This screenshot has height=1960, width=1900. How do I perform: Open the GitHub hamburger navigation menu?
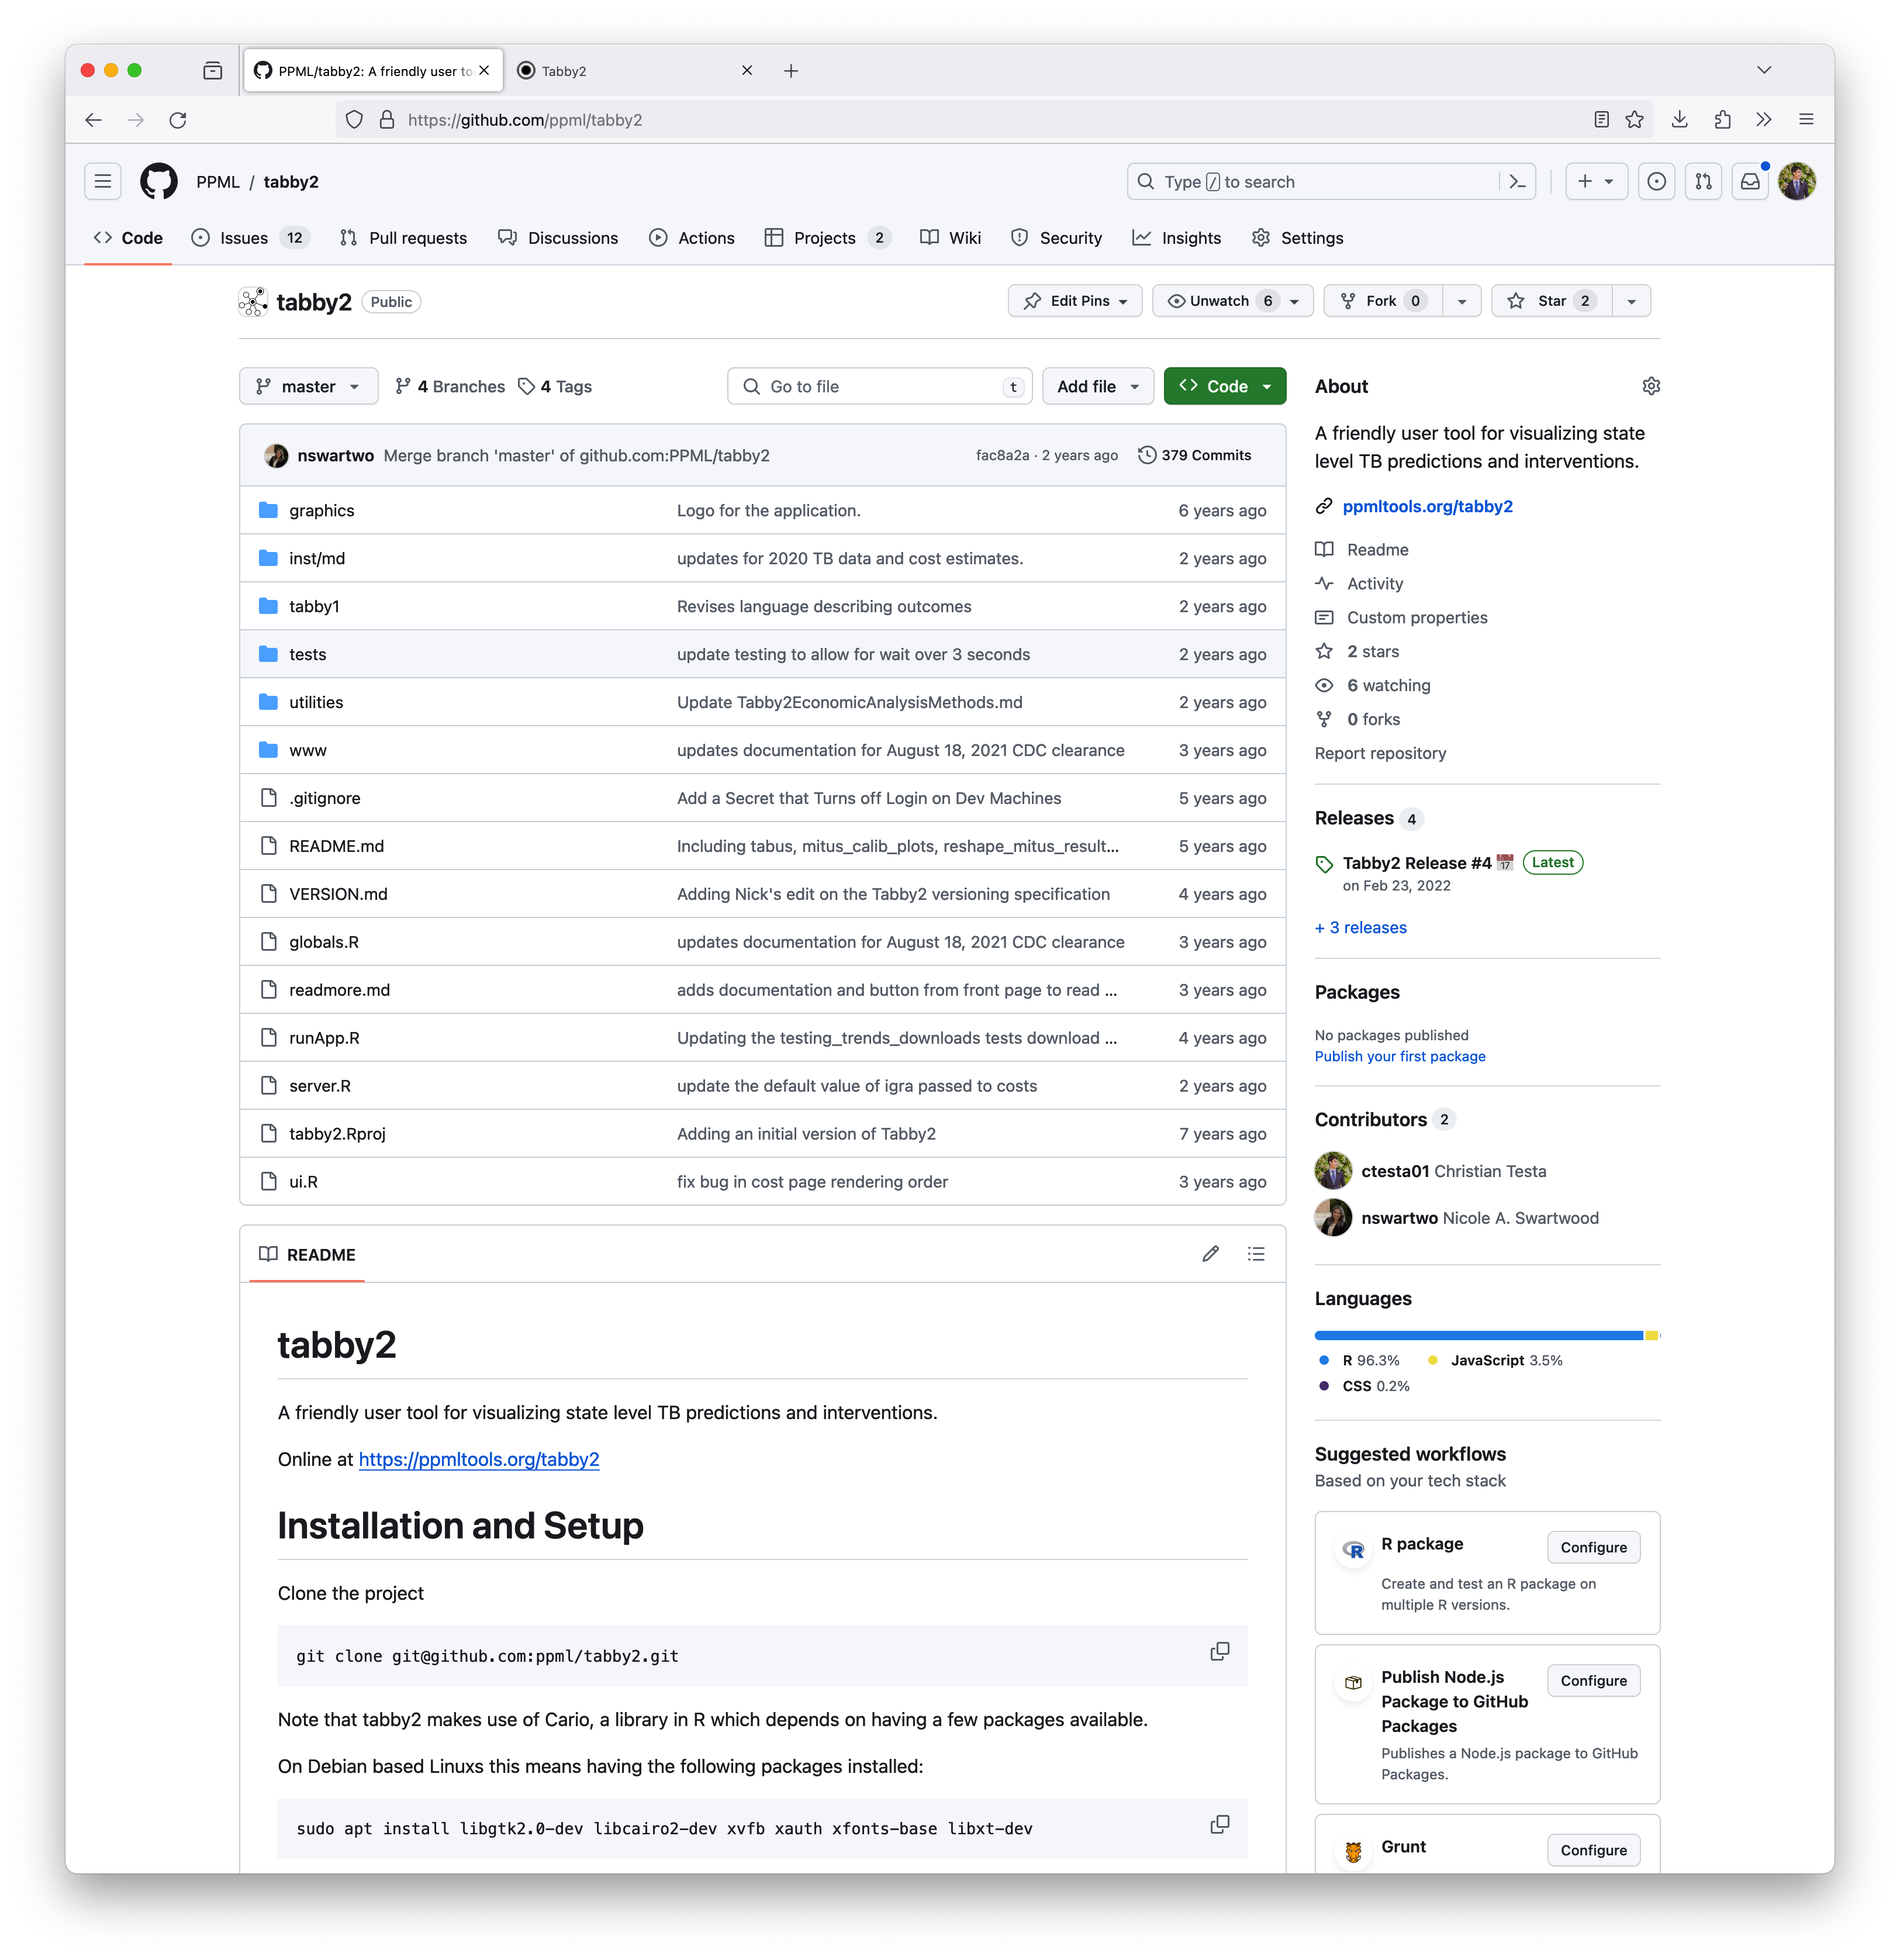[102, 181]
